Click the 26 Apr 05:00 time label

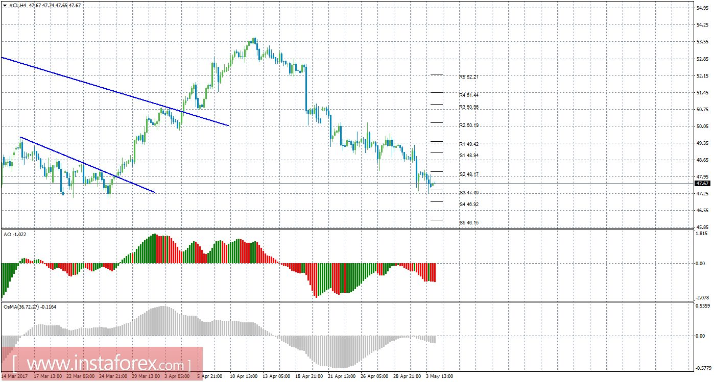[374, 377]
